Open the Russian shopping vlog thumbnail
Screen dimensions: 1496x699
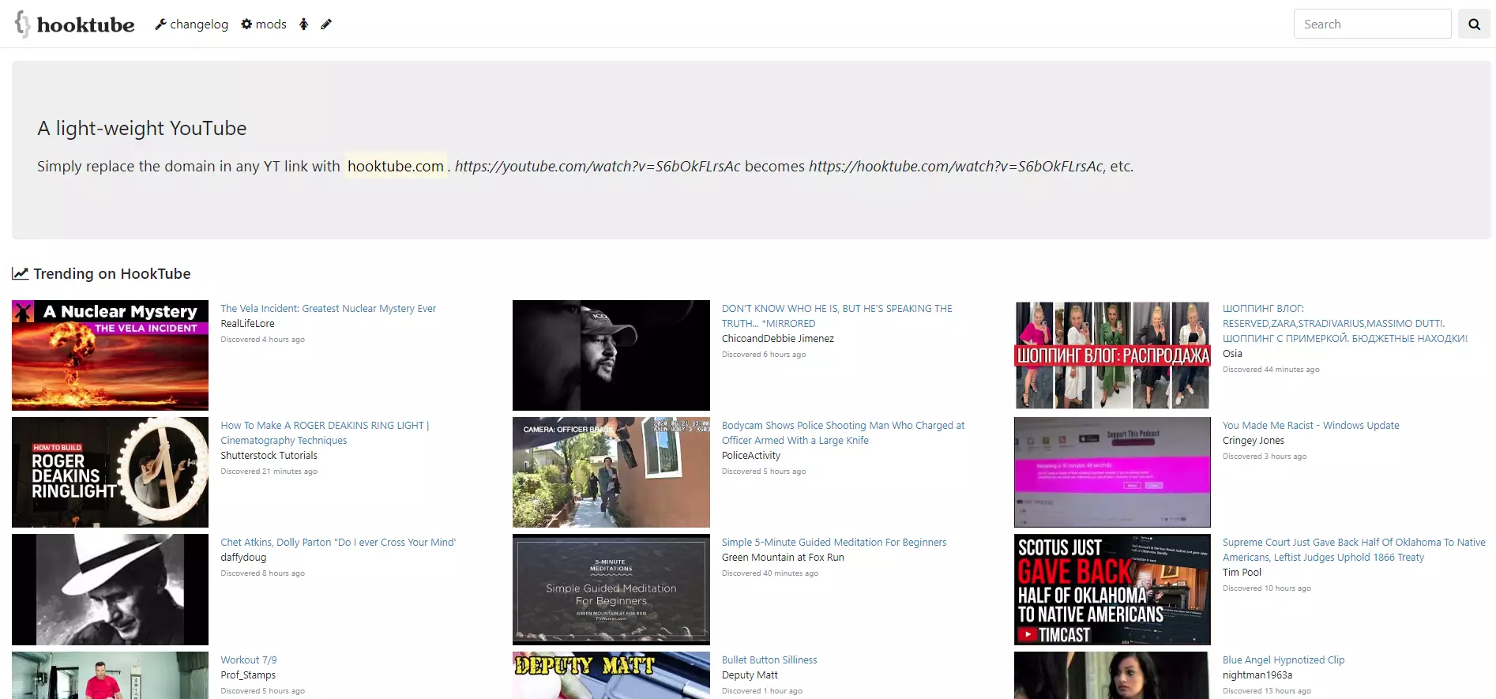pyautogui.click(x=1112, y=355)
